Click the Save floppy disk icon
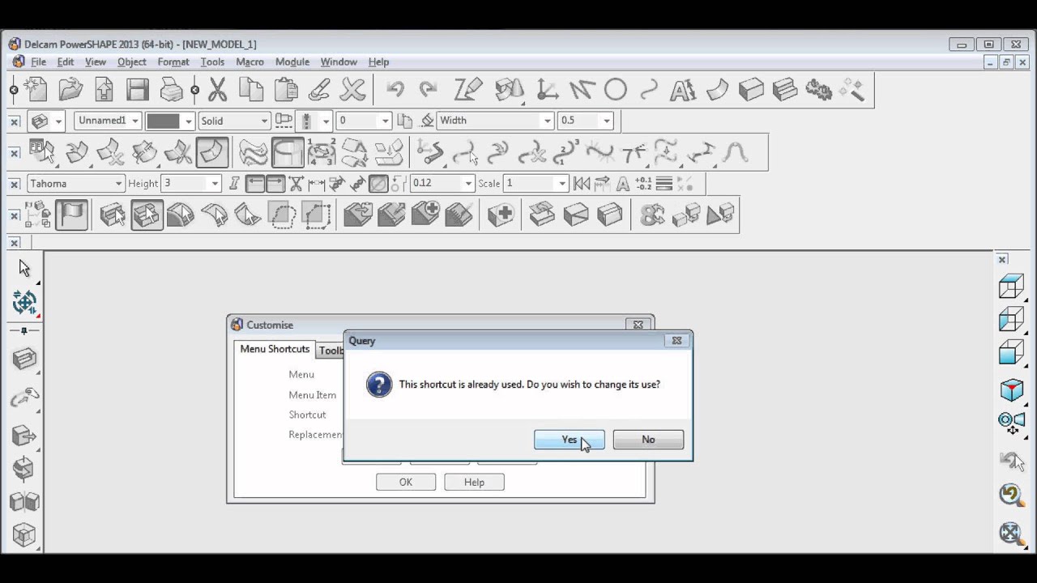The width and height of the screenshot is (1037, 583). 138,89
